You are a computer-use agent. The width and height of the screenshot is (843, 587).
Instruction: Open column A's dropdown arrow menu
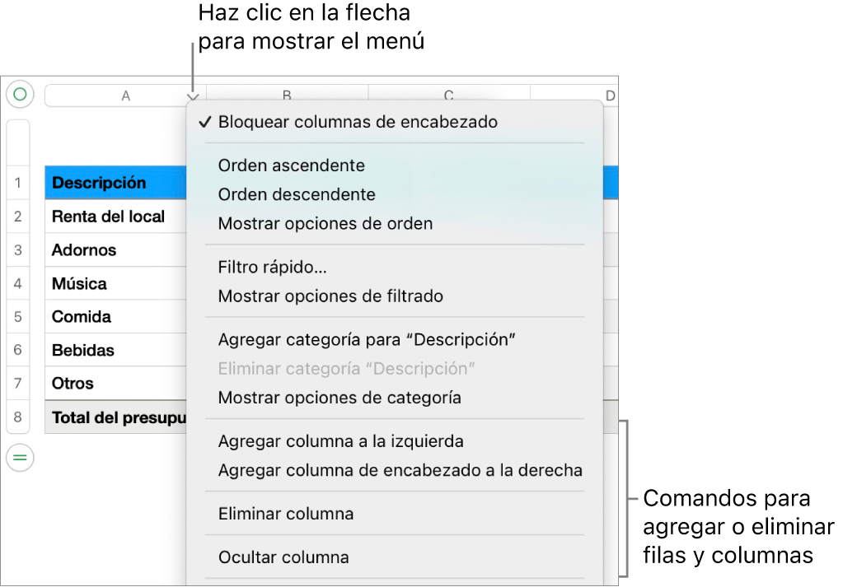[x=193, y=96]
